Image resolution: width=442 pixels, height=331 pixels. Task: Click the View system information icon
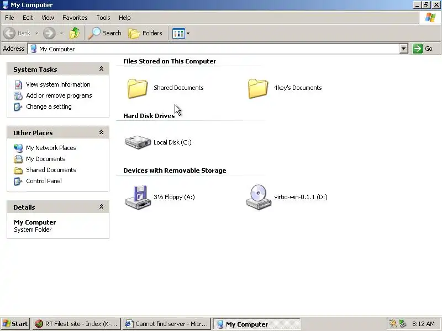coord(18,85)
